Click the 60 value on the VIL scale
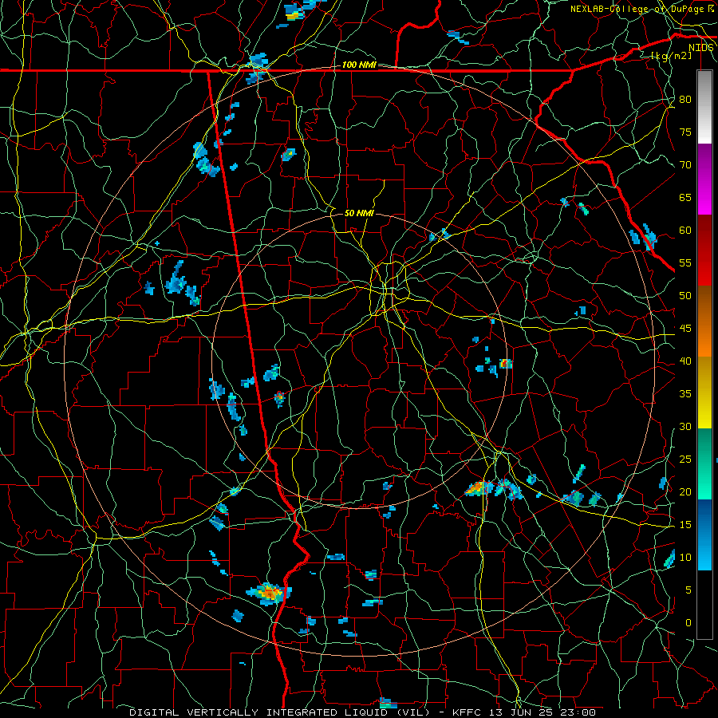Image resolution: width=718 pixels, height=718 pixels. point(685,231)
